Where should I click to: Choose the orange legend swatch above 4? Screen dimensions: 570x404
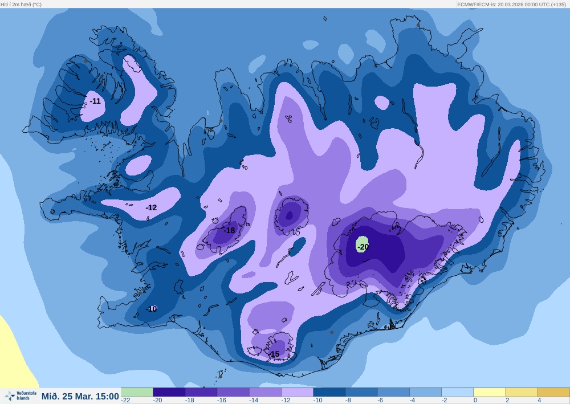(x=553, y=392)
